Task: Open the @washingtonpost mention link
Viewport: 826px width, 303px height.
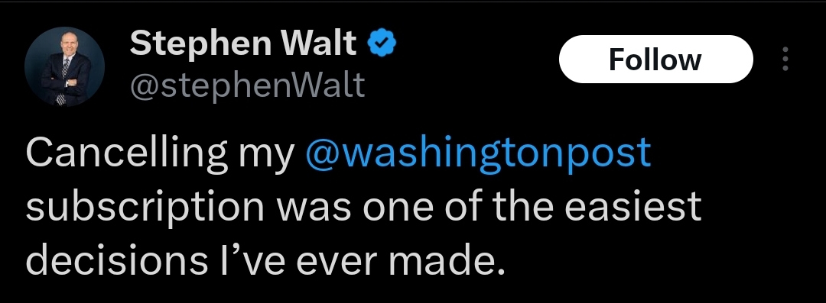Action: pos(478,153)
